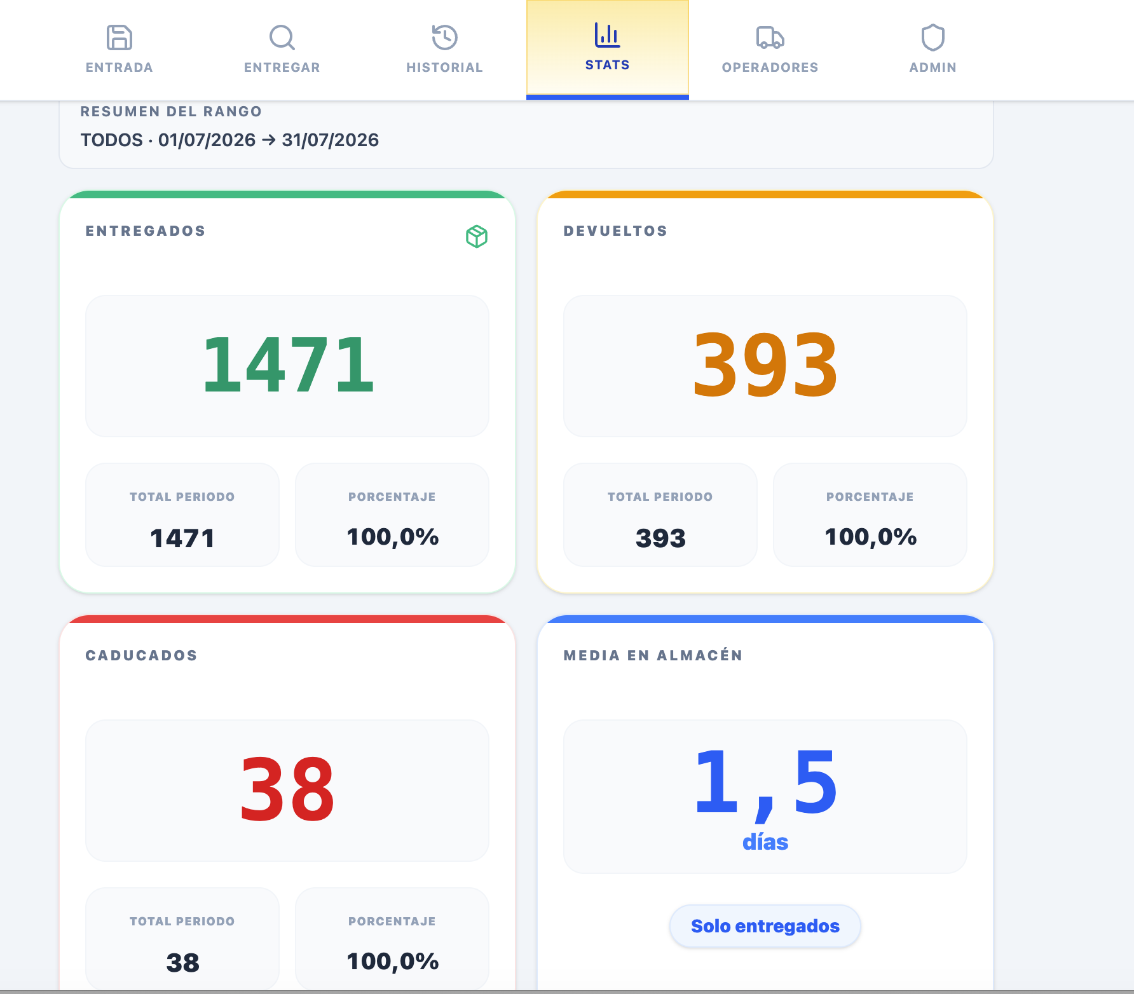Open the ENTRADA tab label
Viewport: 1134px width, 994px height.
[x=120, y=67]
